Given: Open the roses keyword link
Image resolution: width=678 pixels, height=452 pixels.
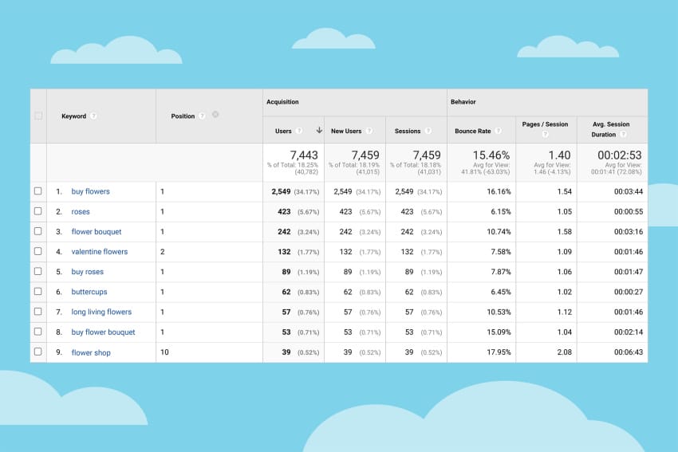Looking at the screenshot, I should pyautogui.click(x=81, y=212).
